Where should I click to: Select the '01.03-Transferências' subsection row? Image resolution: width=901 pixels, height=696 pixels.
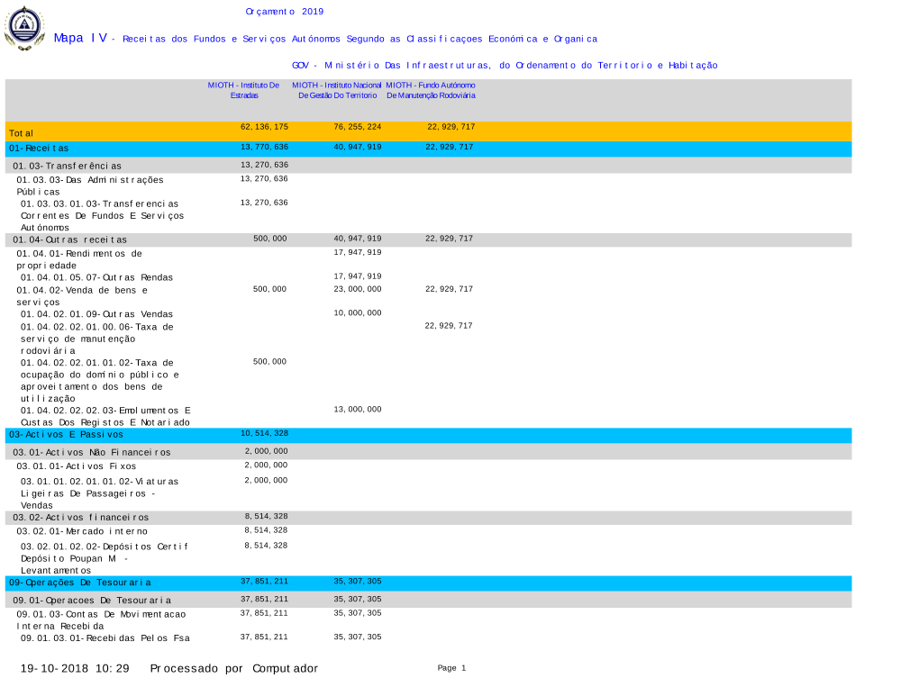coord(68,166)
